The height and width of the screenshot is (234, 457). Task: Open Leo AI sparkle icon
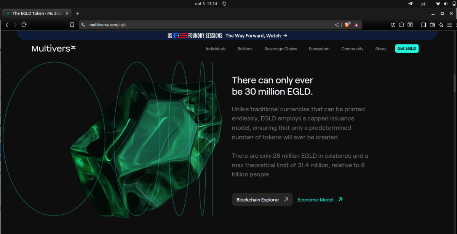(x=441, y=25)
